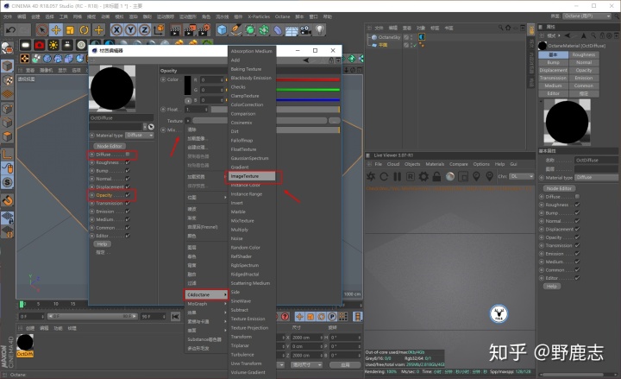Open the spline pen tool icon
The height and width of the screenshot is (379, 621).
tap(236, 29)
